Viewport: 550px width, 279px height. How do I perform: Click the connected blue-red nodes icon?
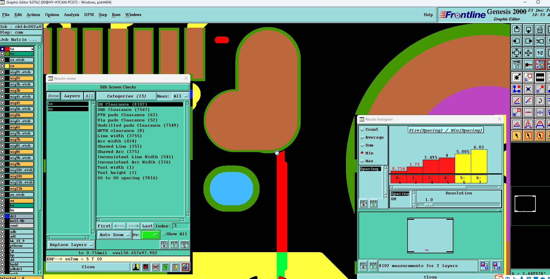pyautogui.click(x=517, y=89)
